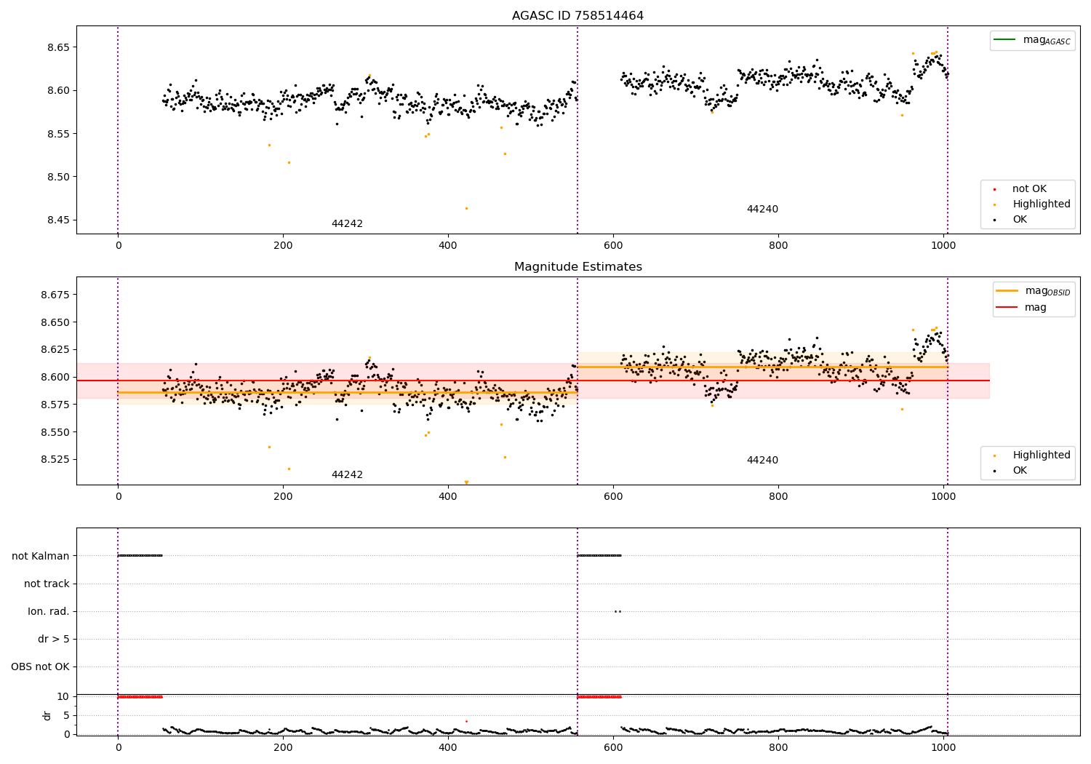Click the 'Ion. rad.' axis label
Screen dimensions: 1091x764
[x=49, y=612]
